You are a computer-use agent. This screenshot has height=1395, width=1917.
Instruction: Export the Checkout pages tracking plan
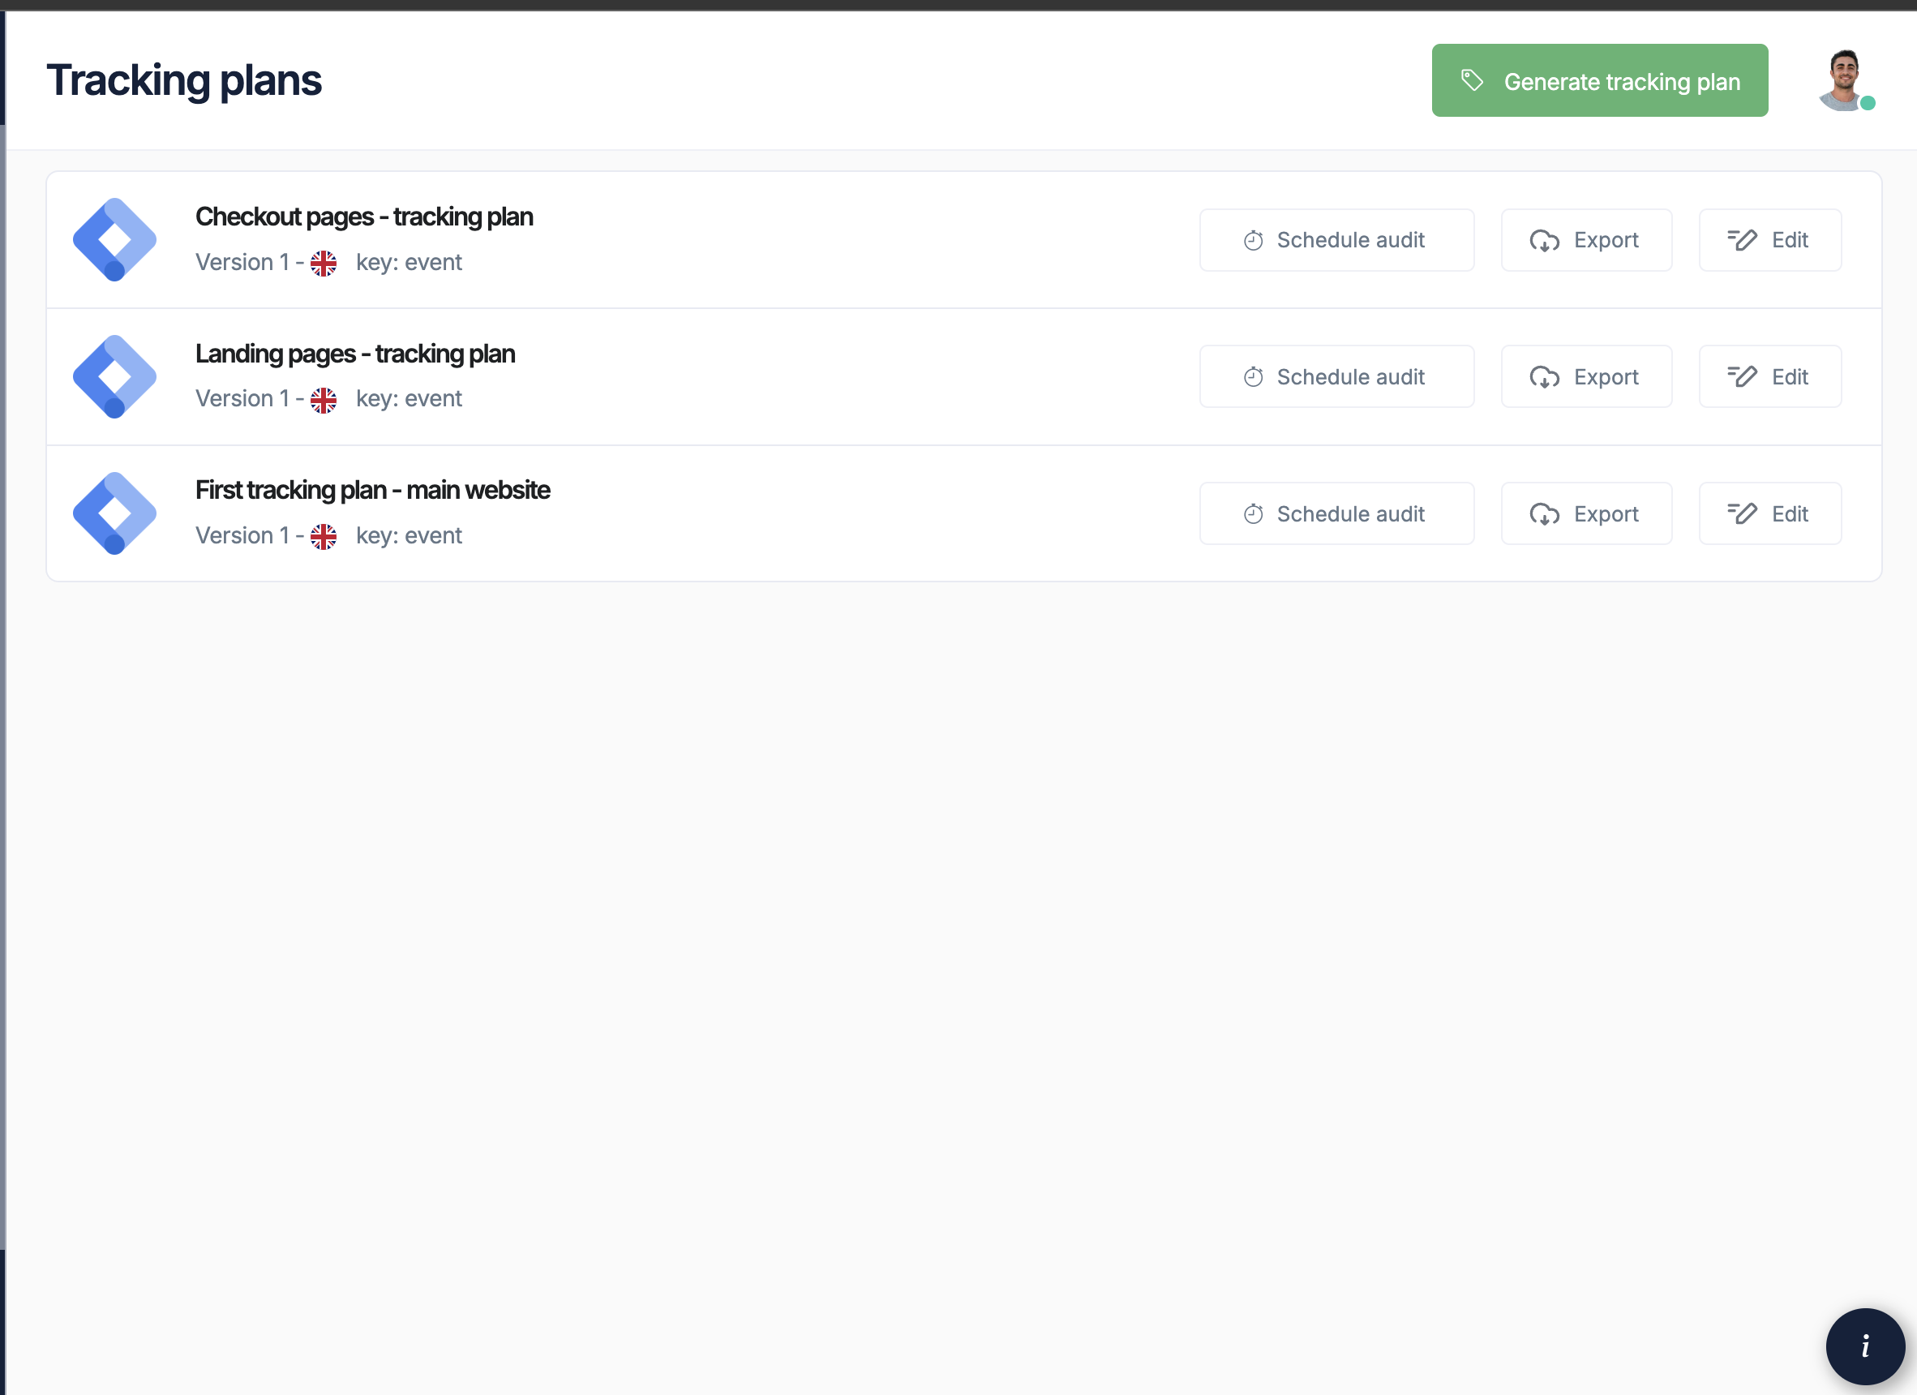click(x=1585, y=240)
